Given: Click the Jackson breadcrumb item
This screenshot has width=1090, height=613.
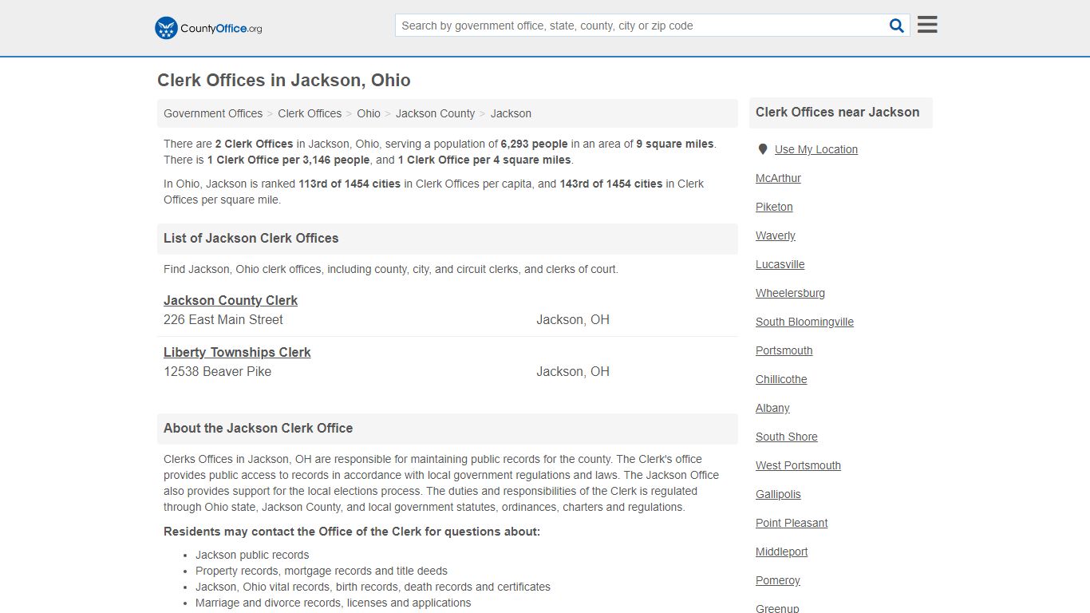Looking at the screenshot, I should pos(511,113).
